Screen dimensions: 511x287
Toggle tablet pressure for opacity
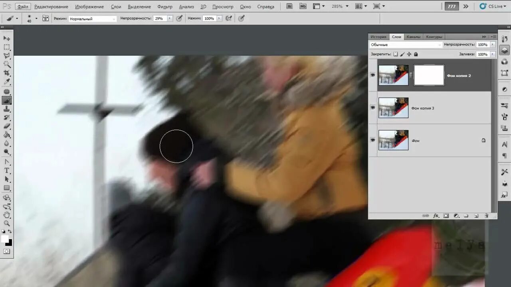[x=179, y=18]
